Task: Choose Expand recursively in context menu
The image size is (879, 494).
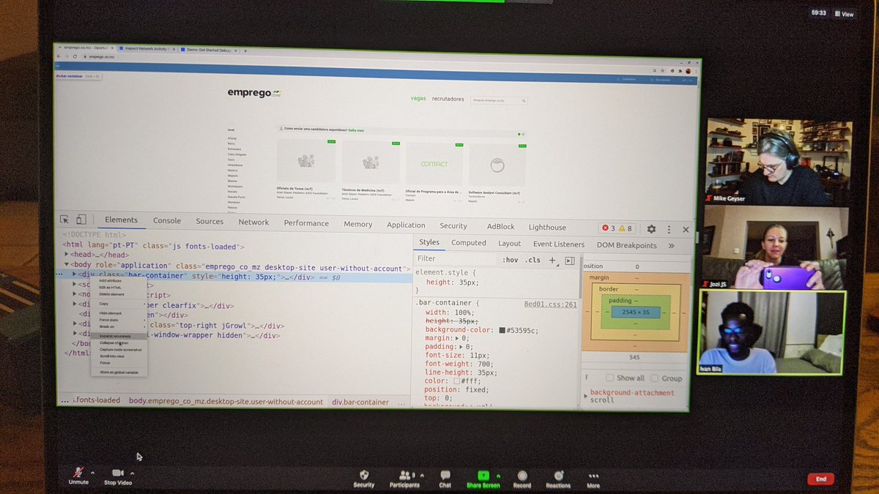Action: pos(116,336)
